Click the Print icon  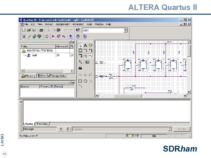click(41, 30)
